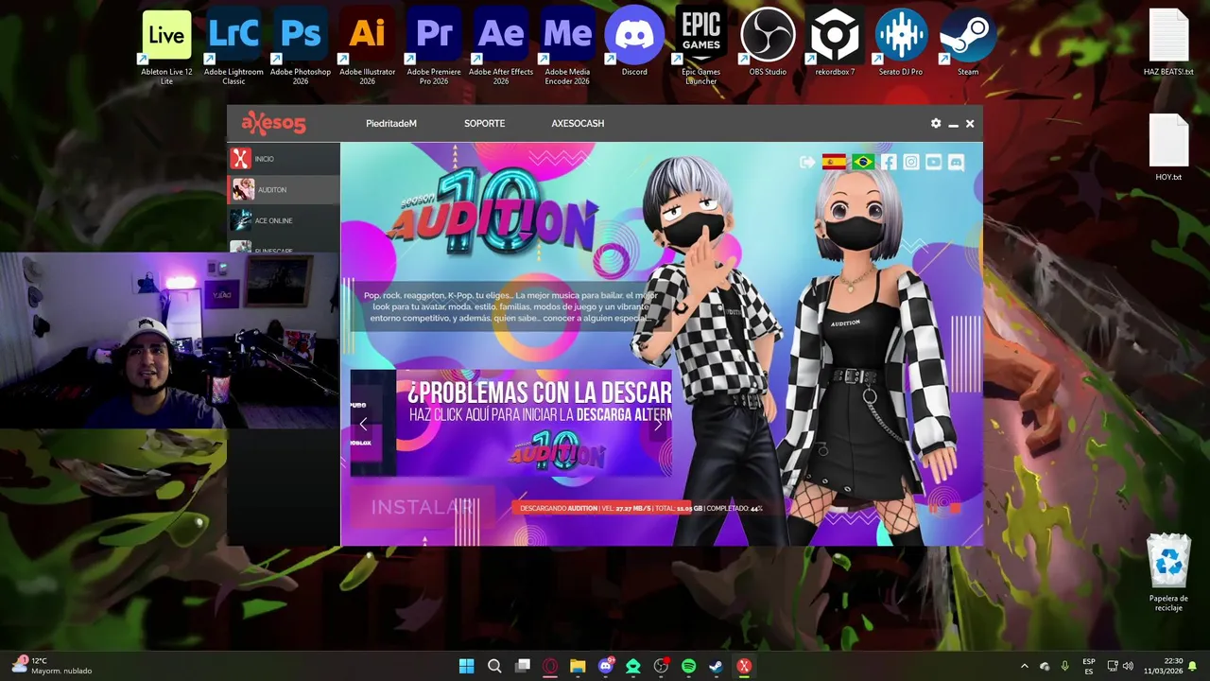
Task: Click the alternate download problems banner
Action: (x=534, y=424)
